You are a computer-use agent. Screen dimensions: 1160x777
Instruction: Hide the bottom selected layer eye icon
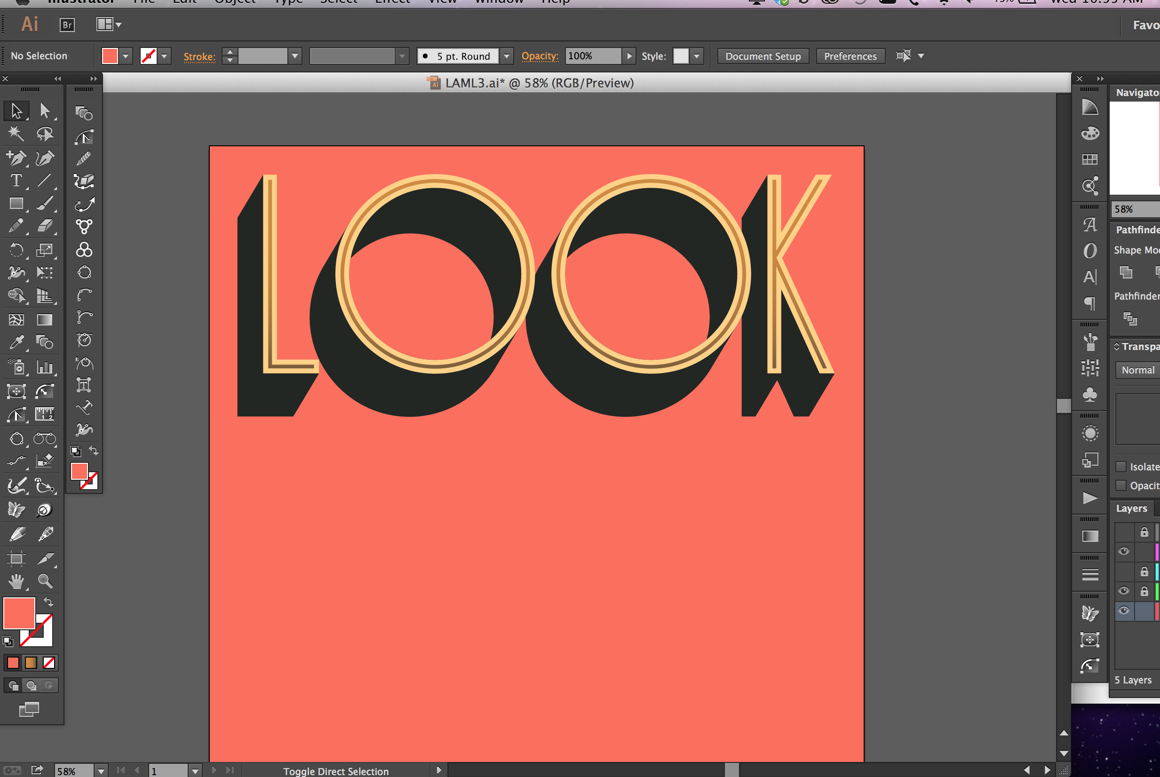1124,610
